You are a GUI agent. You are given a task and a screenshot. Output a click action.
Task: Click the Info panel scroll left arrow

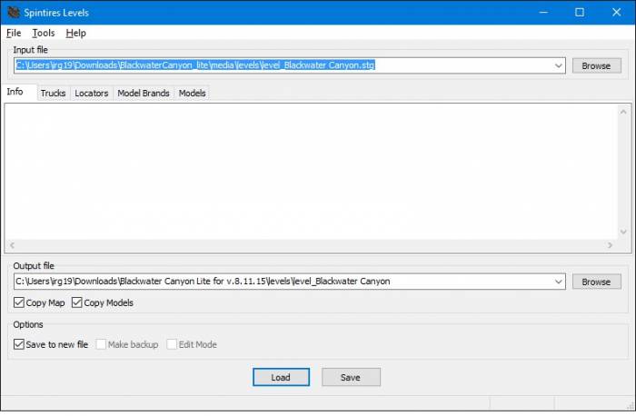pyautogui.click(x=12, y=245)
